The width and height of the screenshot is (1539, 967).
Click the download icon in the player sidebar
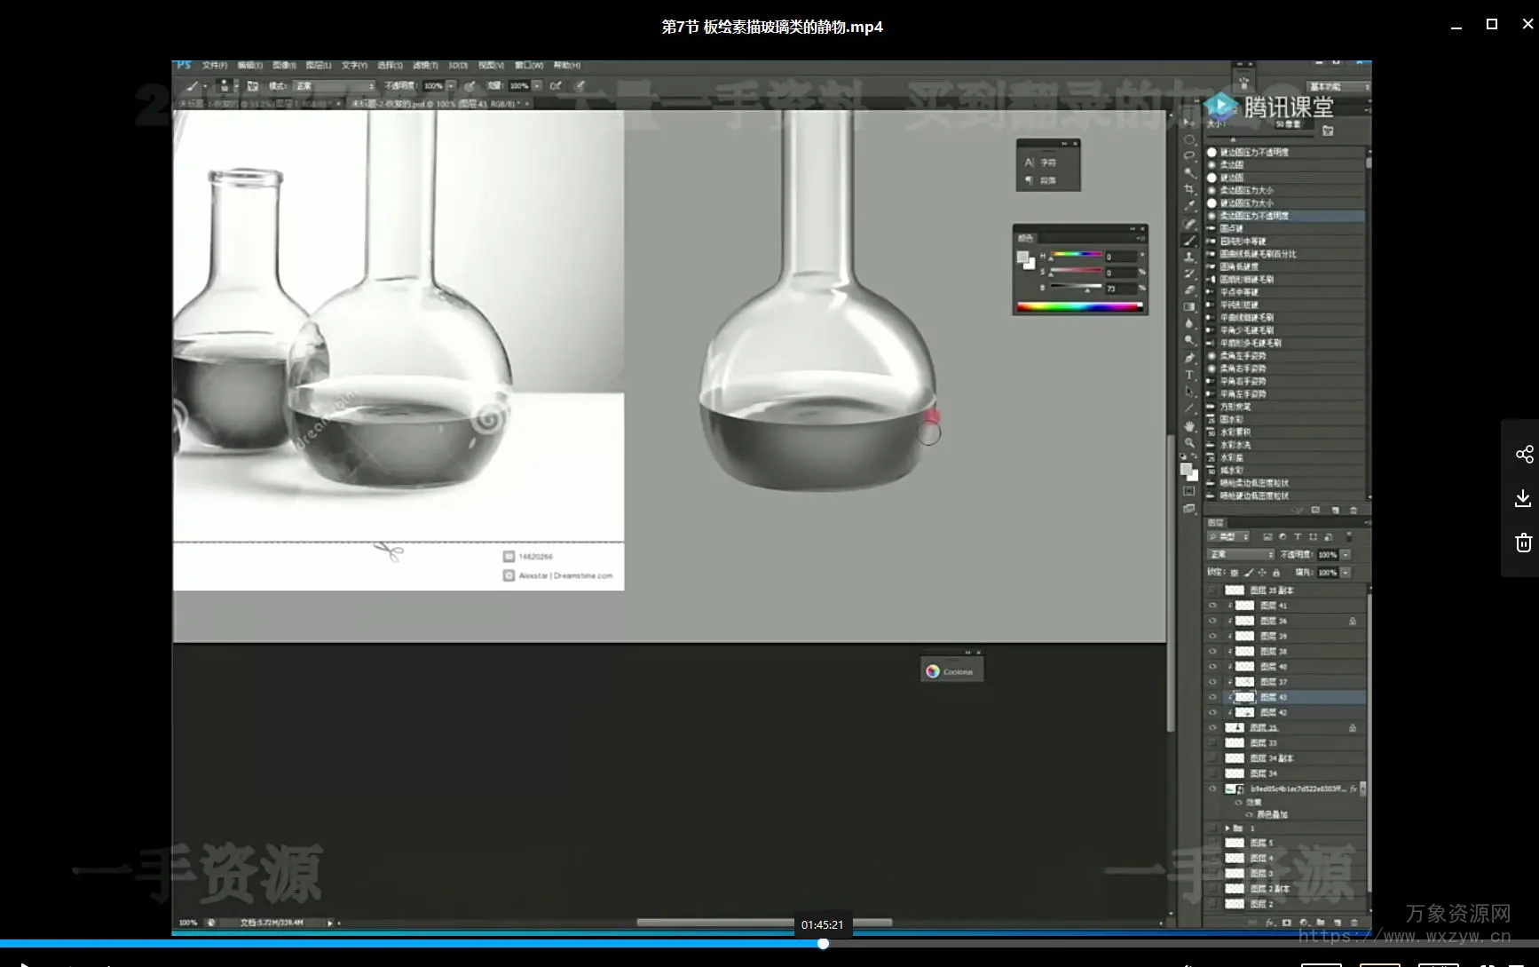pyautogui.click(x=1524, y=498)
